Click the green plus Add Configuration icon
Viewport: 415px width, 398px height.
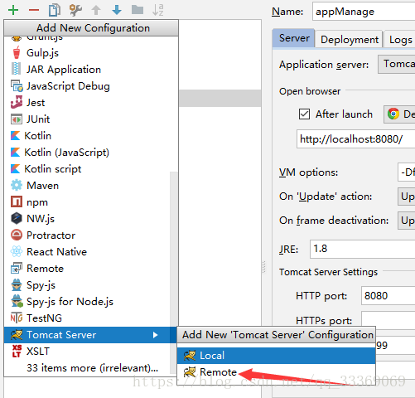pyautogui.click(x=13, y=10)
